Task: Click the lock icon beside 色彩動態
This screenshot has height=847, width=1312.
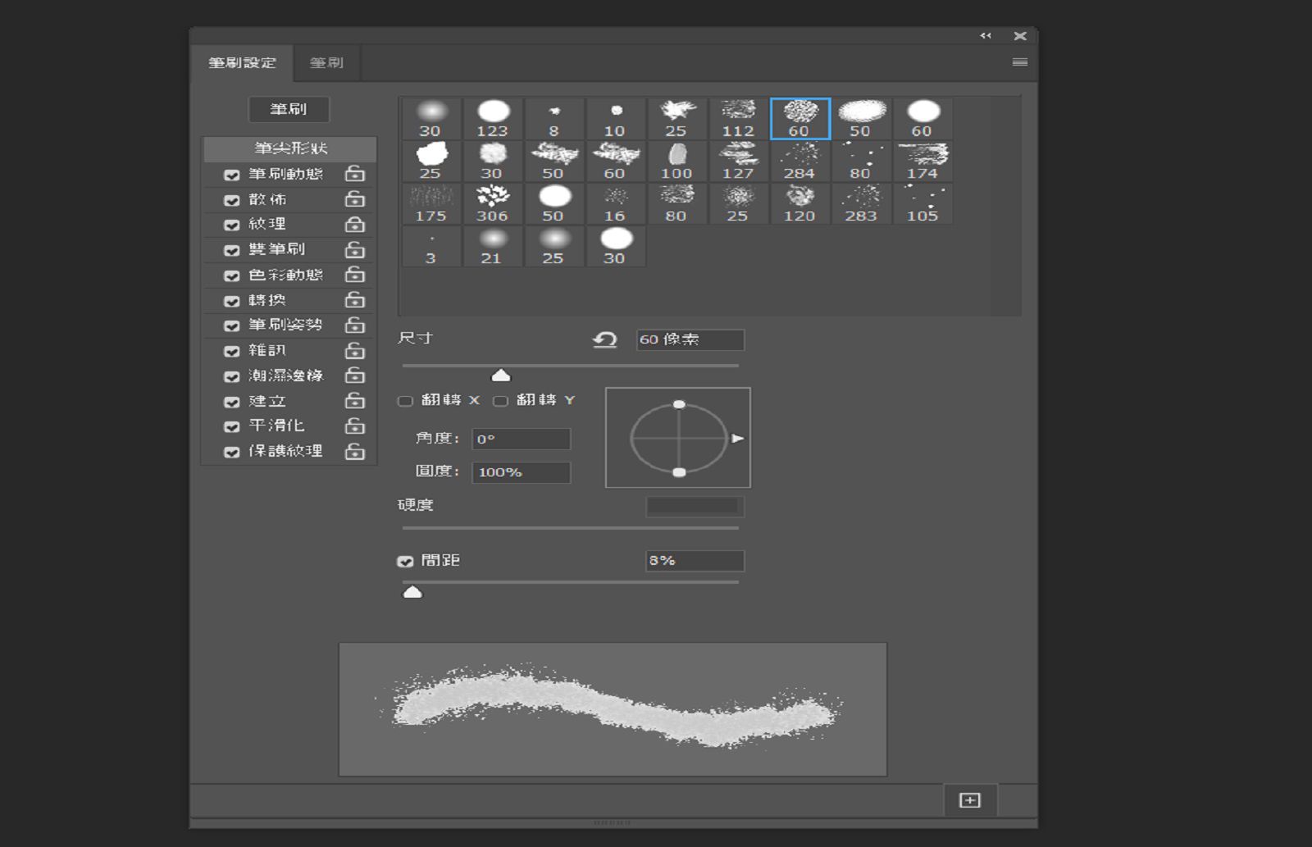Action: point(355,275)
